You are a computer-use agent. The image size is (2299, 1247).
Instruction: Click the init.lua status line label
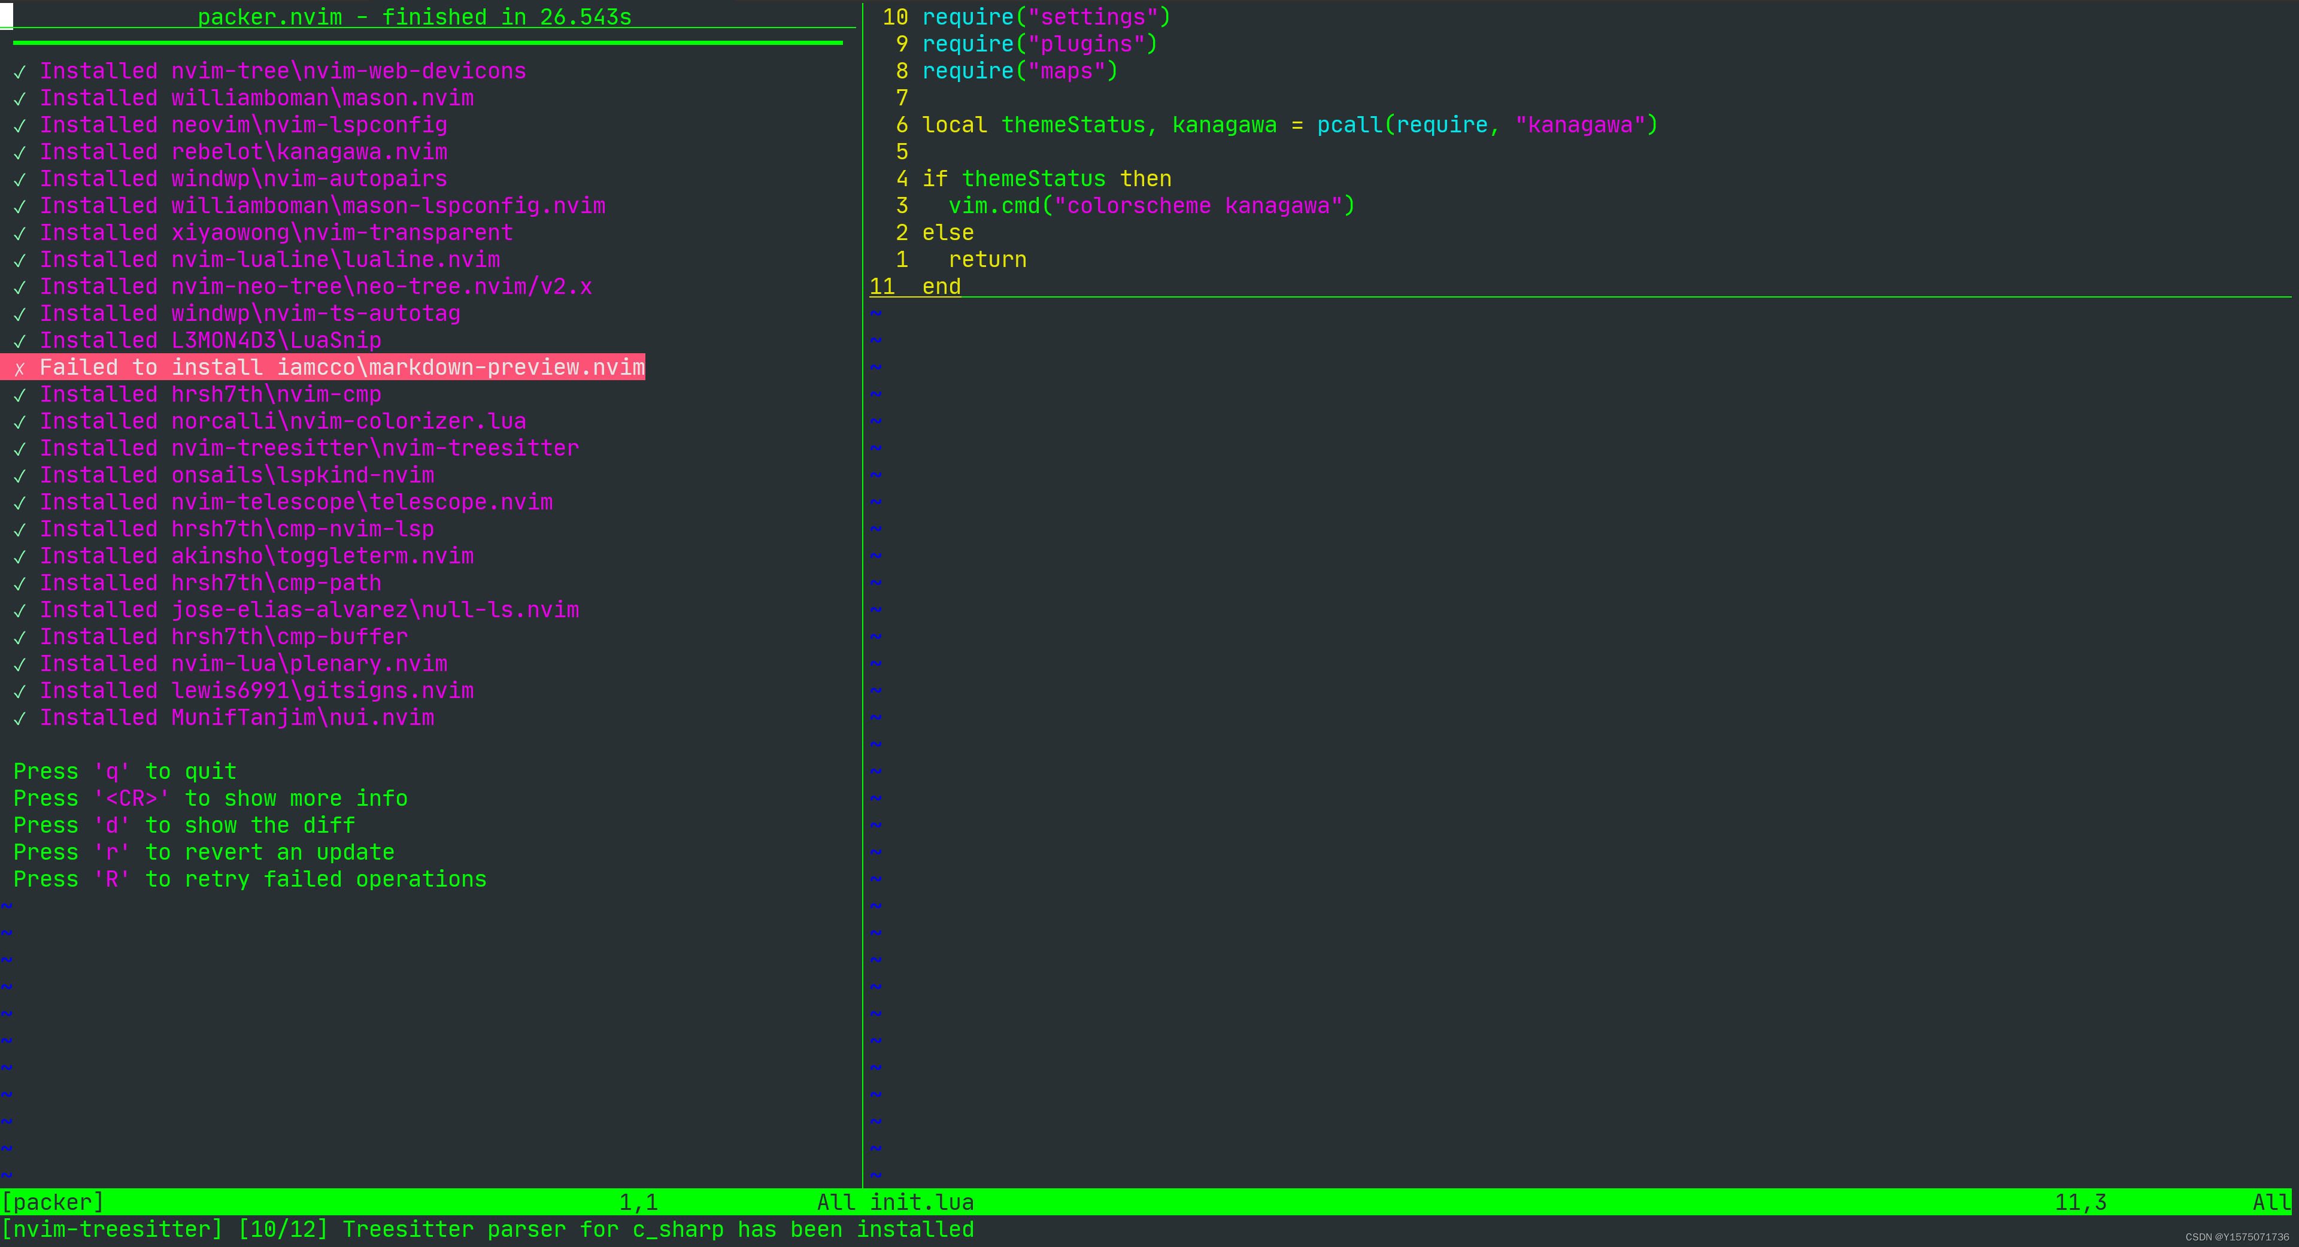[922, 1202]
